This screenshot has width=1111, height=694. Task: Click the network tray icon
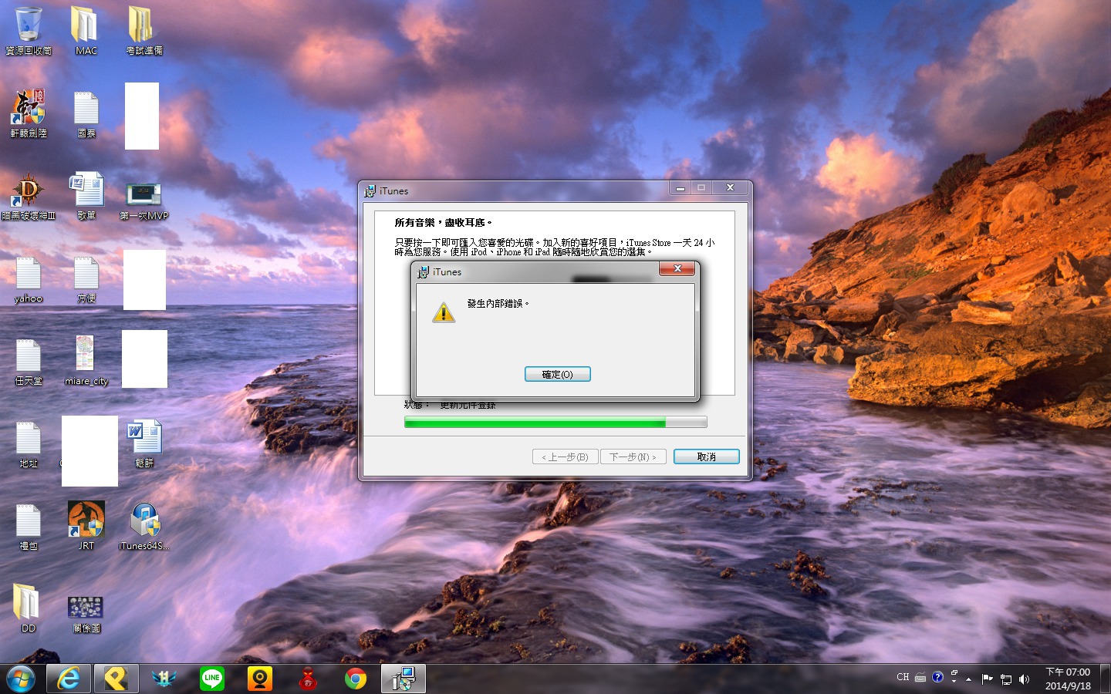click(x=1005, y=679)
